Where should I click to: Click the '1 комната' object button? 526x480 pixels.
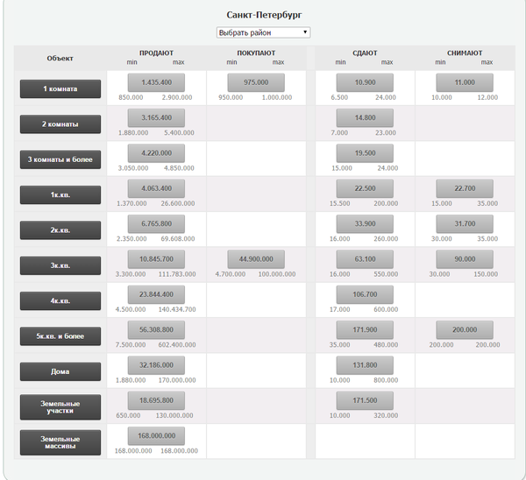pos(60,88)
